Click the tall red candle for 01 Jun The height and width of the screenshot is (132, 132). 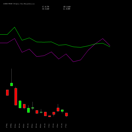pos(16,97)
